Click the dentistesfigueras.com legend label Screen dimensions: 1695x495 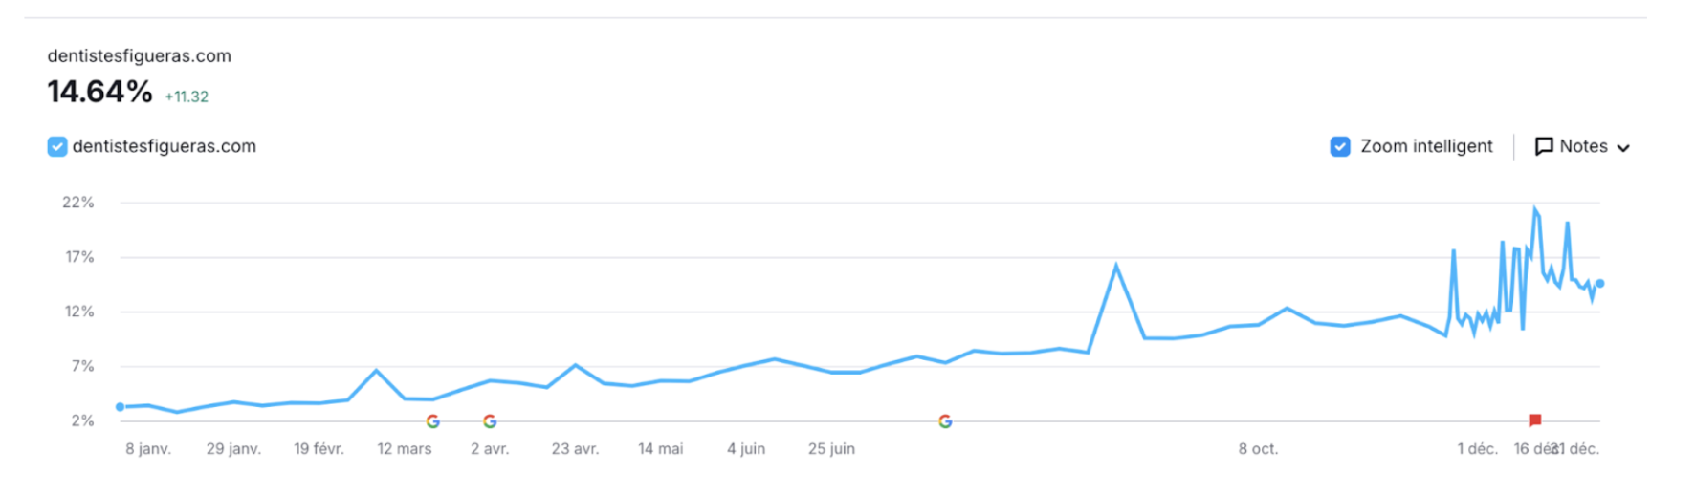click(x=165, y=146)
